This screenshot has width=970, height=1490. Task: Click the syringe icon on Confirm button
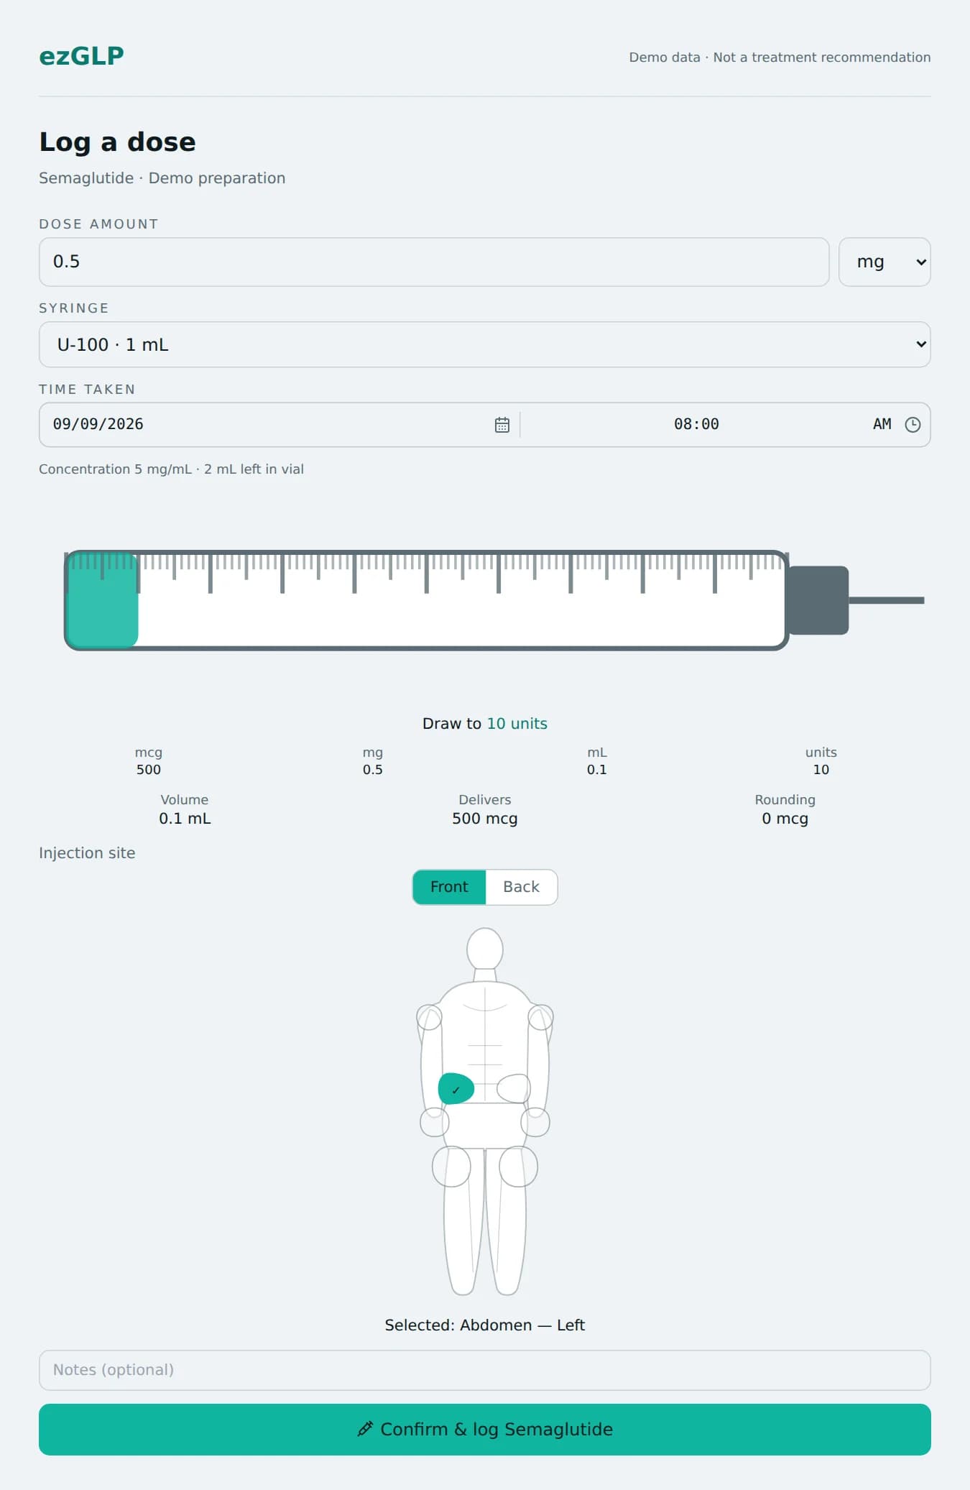[x=365, y=1429]
